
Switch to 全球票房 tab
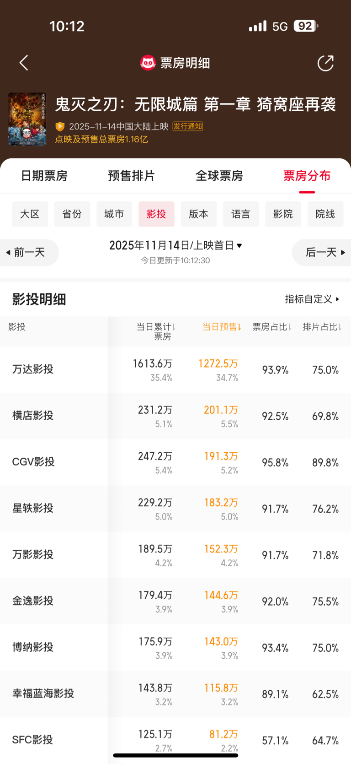[x=219, y=176]
